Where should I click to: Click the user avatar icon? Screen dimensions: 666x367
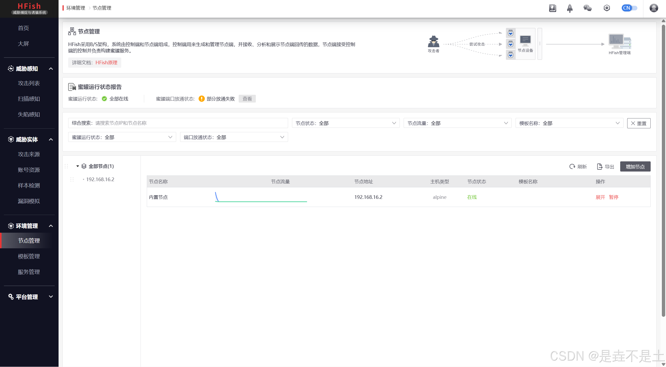[654, 8]
